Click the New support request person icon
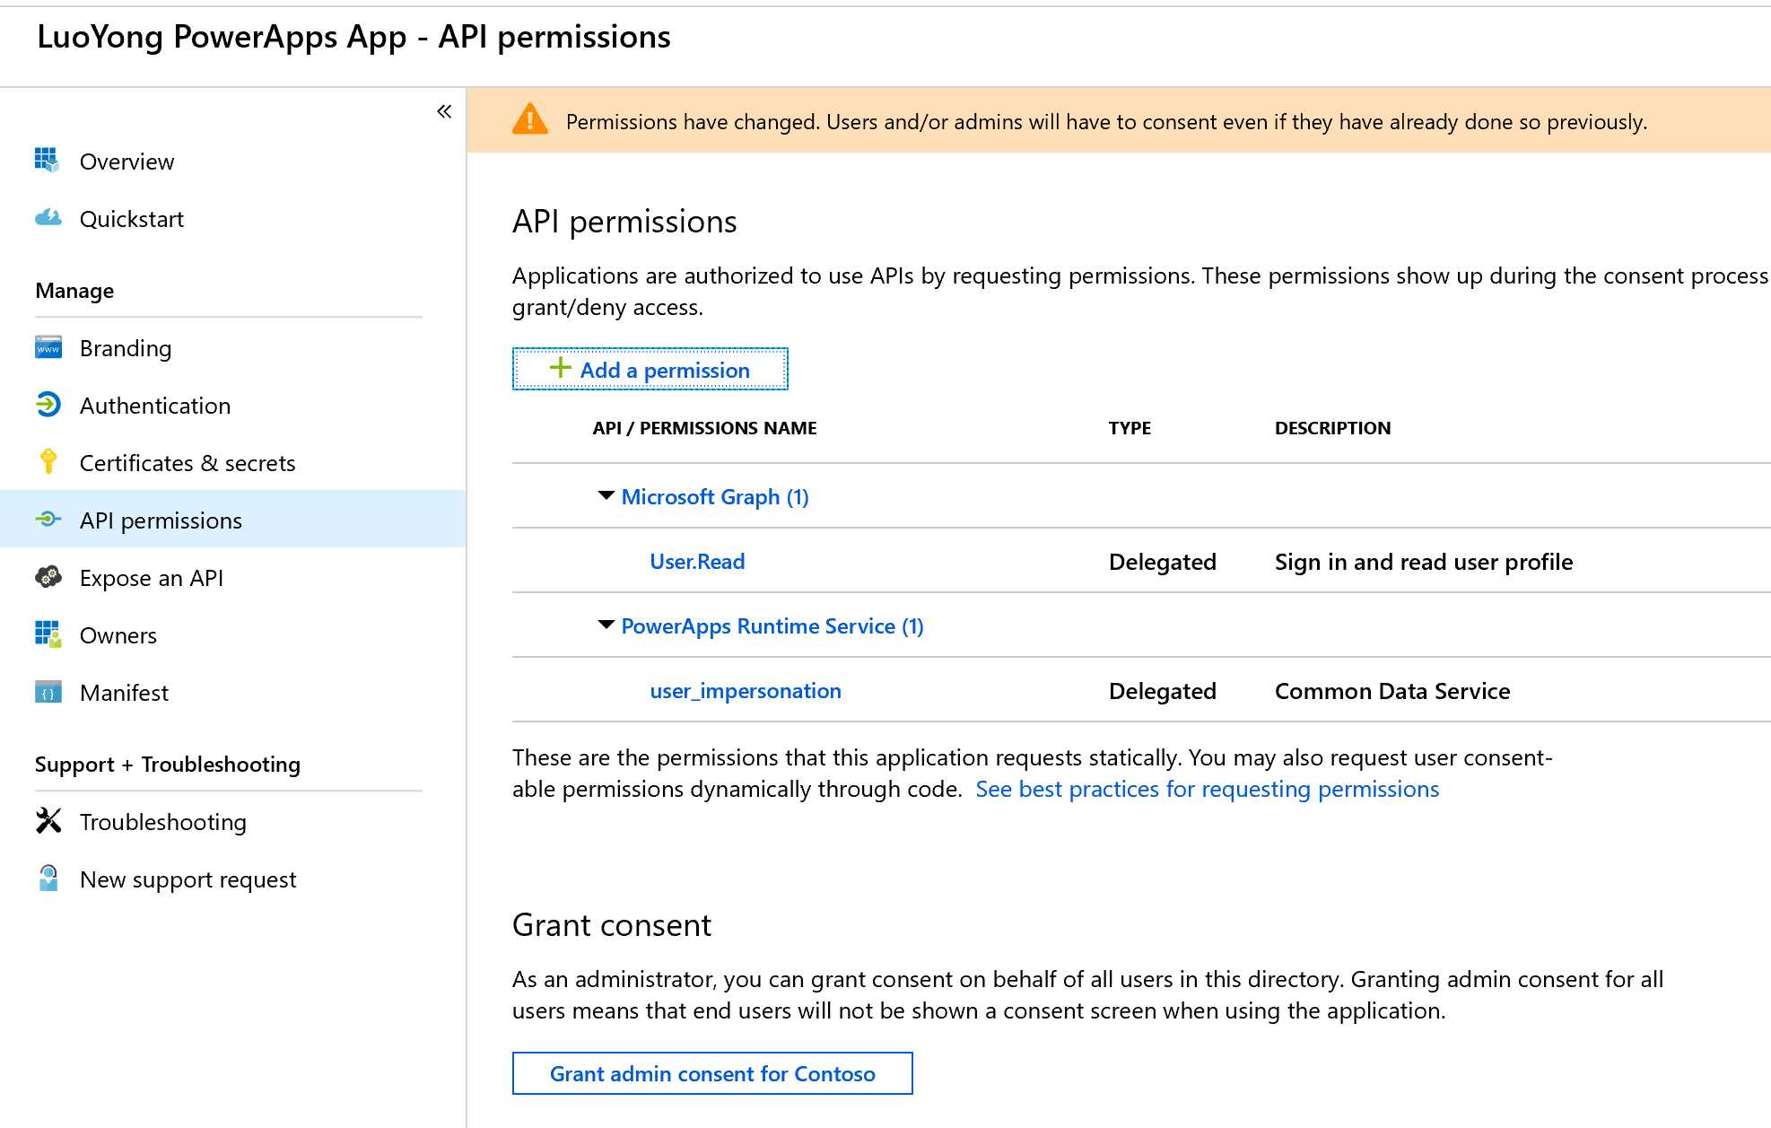Screen dimensions: 1771x1128 pyautogui.click(x=48, y=879)
